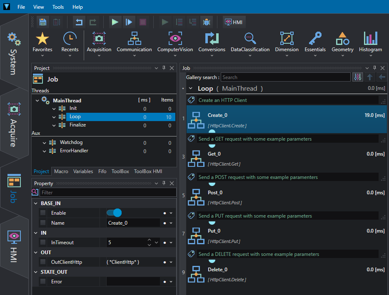This screenshot has height=295, width=389.
Task: Open the Tools menu
Action: [x=58, y=7]
